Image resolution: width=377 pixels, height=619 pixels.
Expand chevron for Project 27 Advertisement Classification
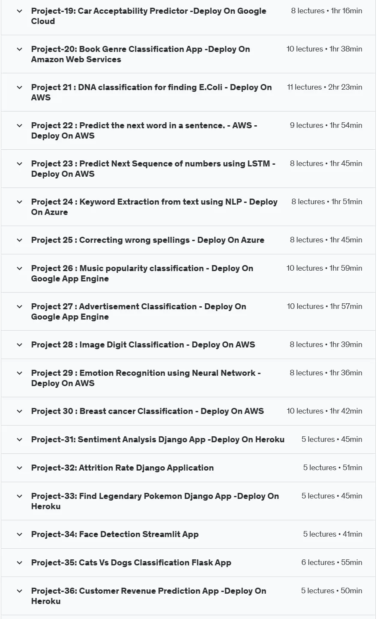pos(19,307)
